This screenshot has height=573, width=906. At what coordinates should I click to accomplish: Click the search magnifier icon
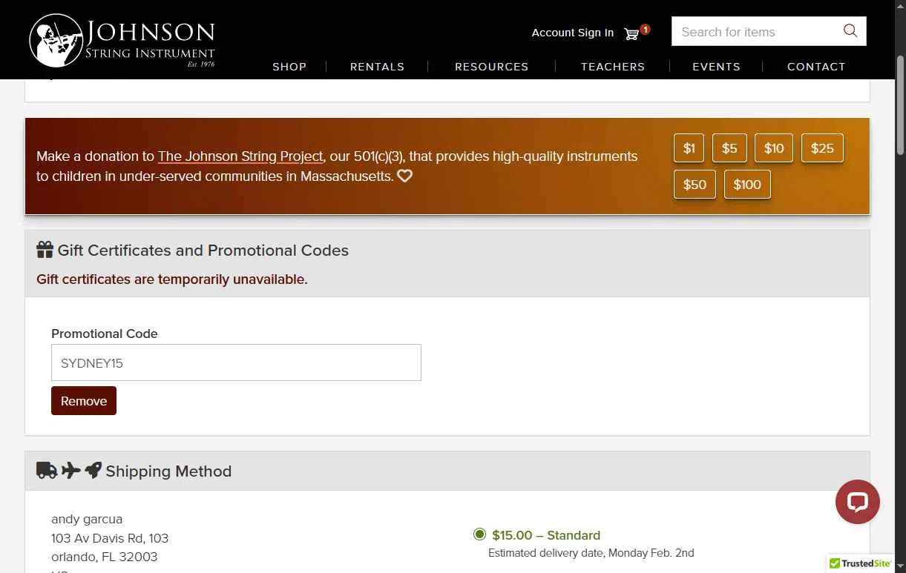850,31
